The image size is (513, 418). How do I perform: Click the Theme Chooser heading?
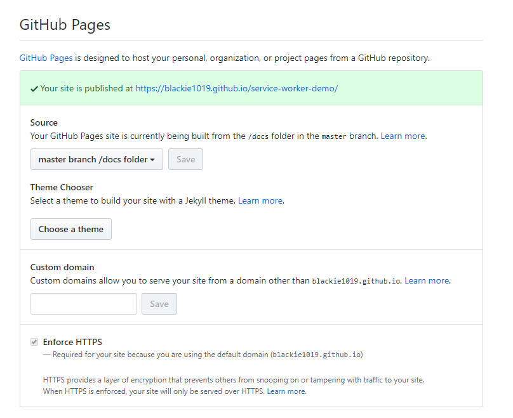[62, 187]
